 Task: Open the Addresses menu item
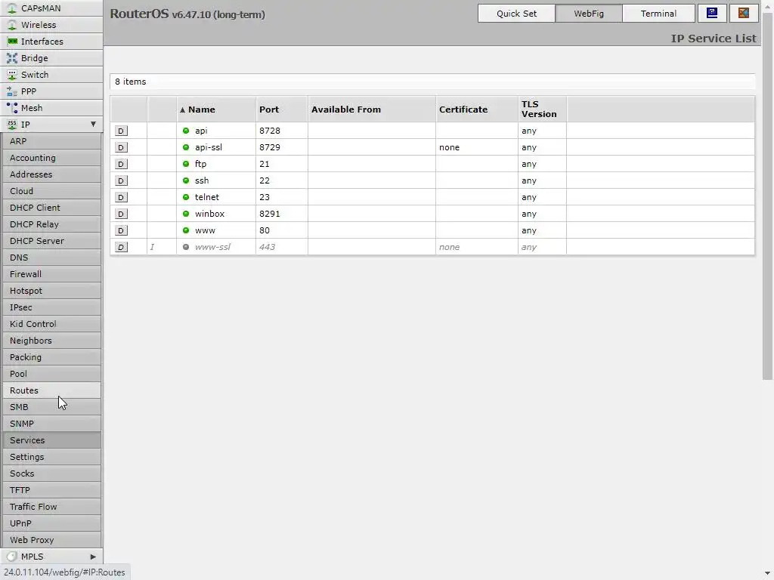[51, 174]
